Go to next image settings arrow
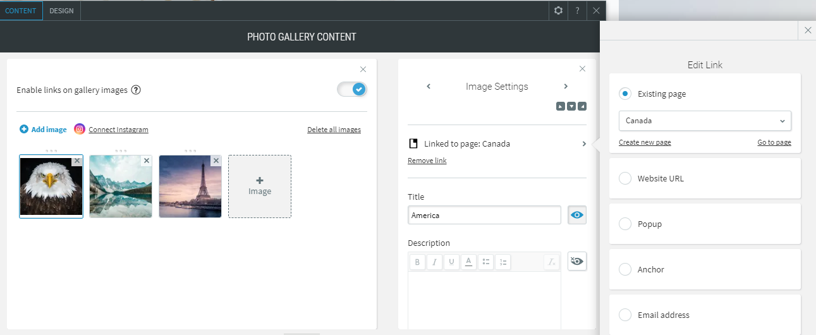 click(x=566, y=87)
